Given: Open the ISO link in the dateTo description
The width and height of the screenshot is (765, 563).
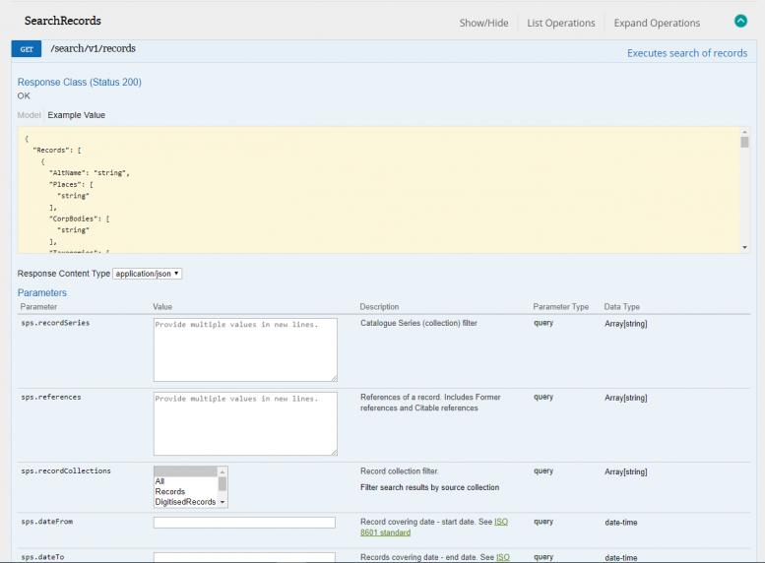Looking at the screenshot, I should tap(503, 557).
